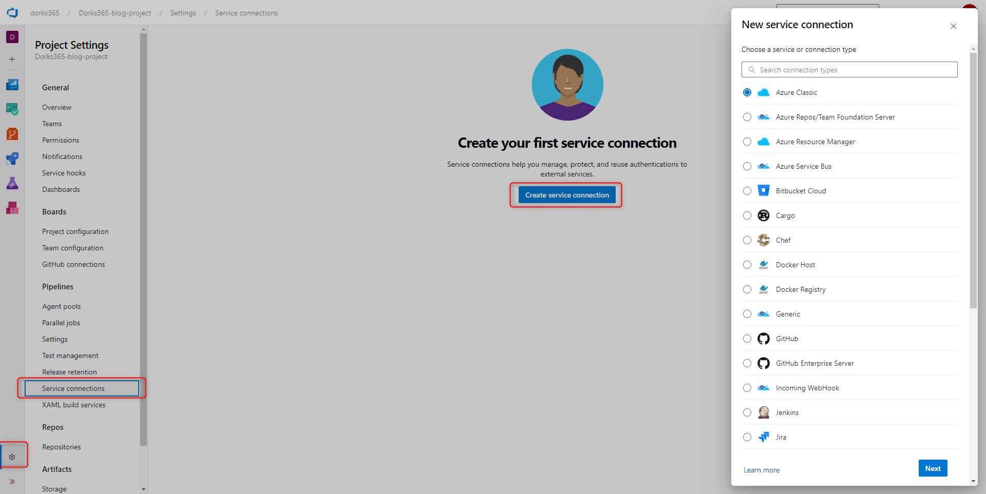Expand the left rail with double chevron
The width and height of the screenshot is (986, 494).
point(12,482)
